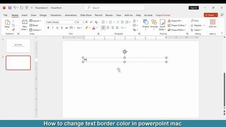The image size is (226, 127).
Task: Toggle Bold formatting
Action: pos(48,28)
